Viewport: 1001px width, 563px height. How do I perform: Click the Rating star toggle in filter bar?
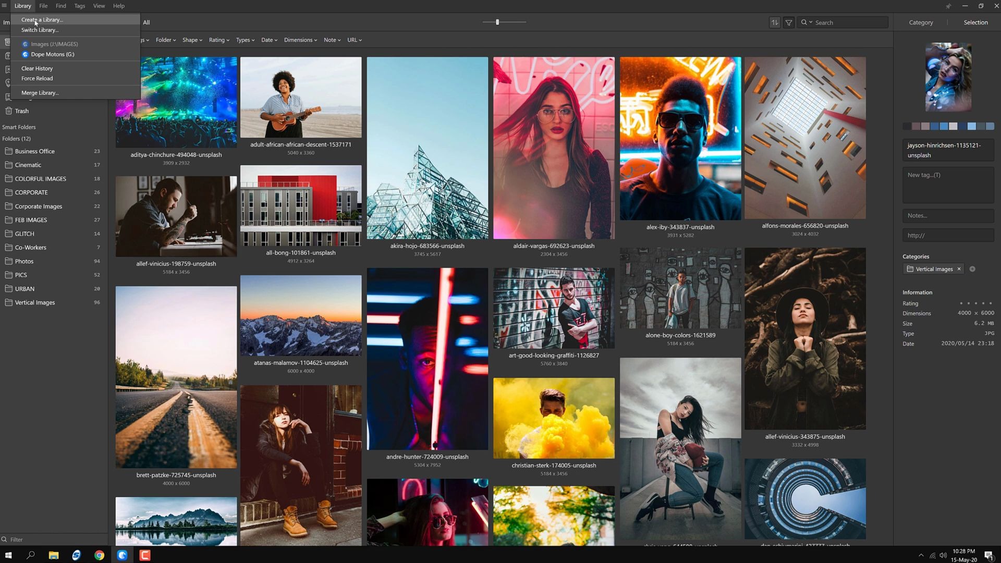(218, 39)
